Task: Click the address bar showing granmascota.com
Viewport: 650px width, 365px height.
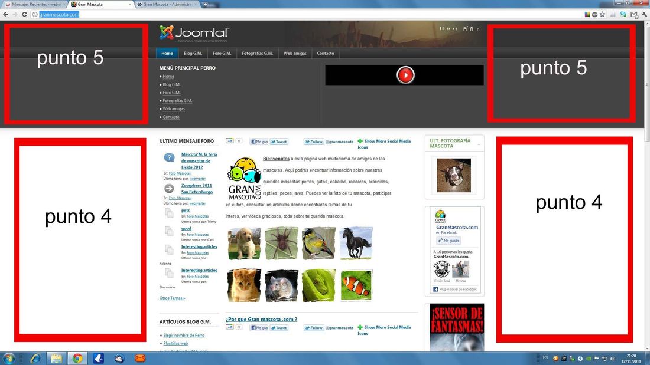Action: tap(307, 15)
